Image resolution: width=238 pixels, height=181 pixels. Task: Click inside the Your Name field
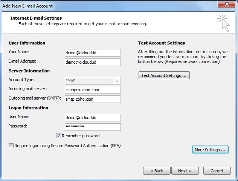(x=93, y=53)
